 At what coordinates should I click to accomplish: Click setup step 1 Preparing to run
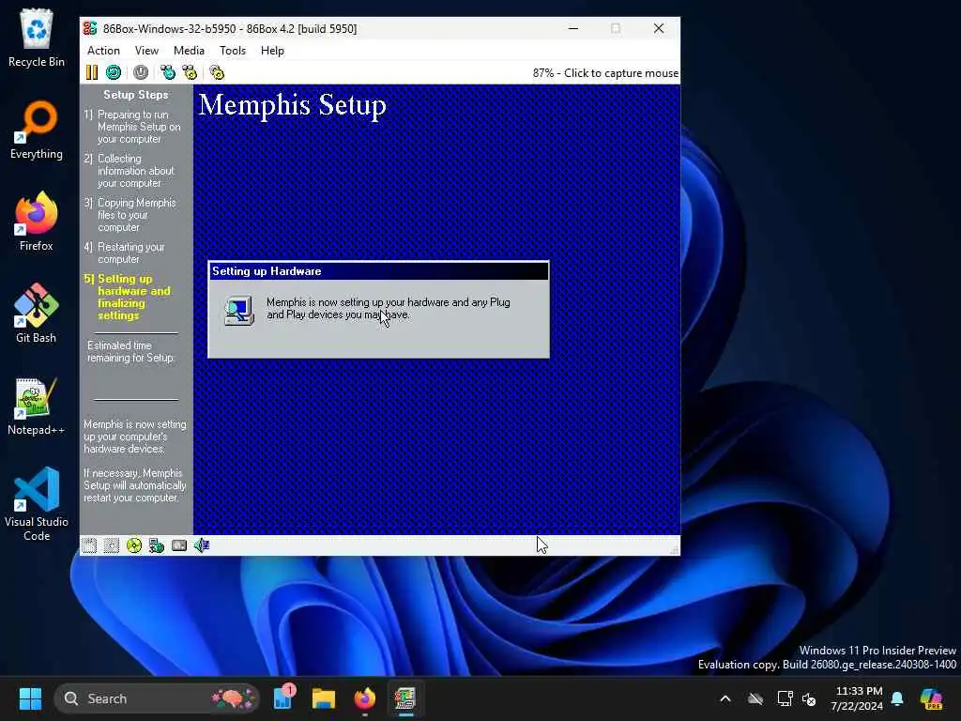coord(132,127)
